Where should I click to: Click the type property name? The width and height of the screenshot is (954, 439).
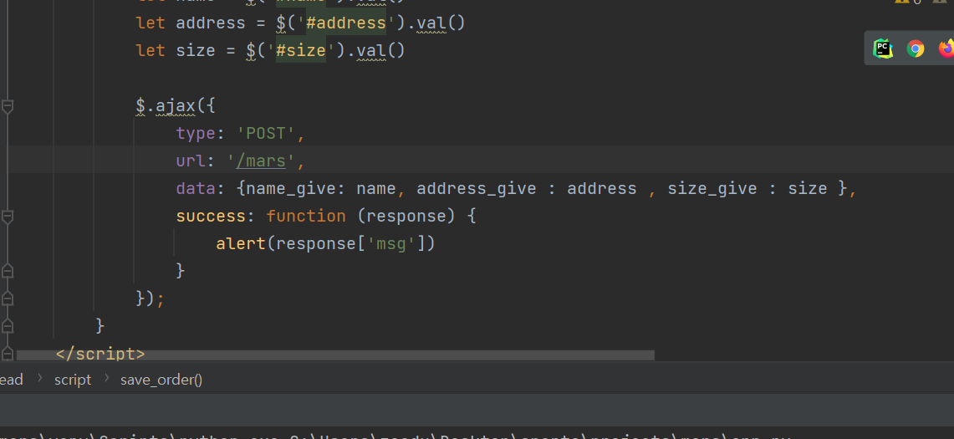pos(196,133)
